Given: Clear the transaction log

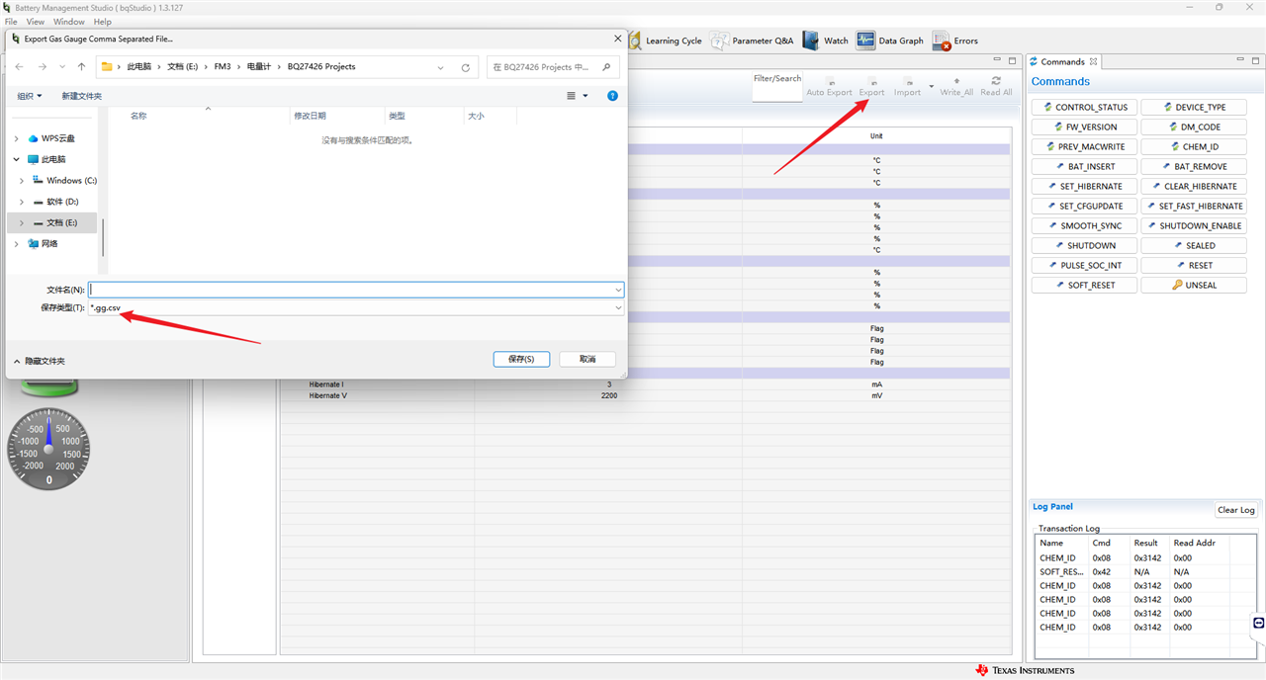Looking at the screenshot, I should 1236,510.
